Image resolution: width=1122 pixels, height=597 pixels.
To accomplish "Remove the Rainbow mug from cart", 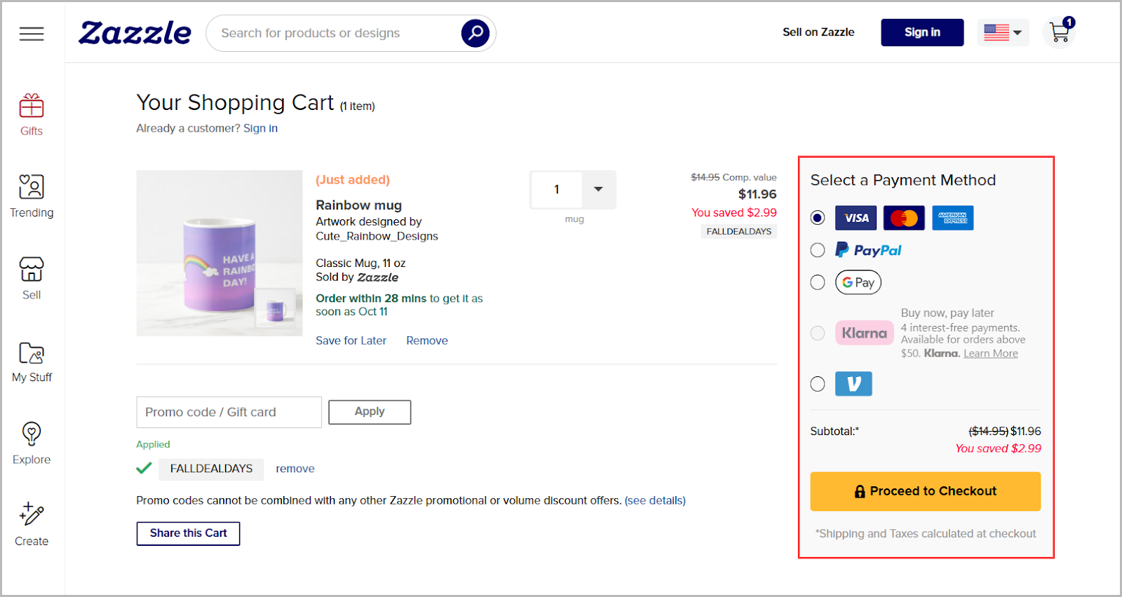I will [427, 341].
